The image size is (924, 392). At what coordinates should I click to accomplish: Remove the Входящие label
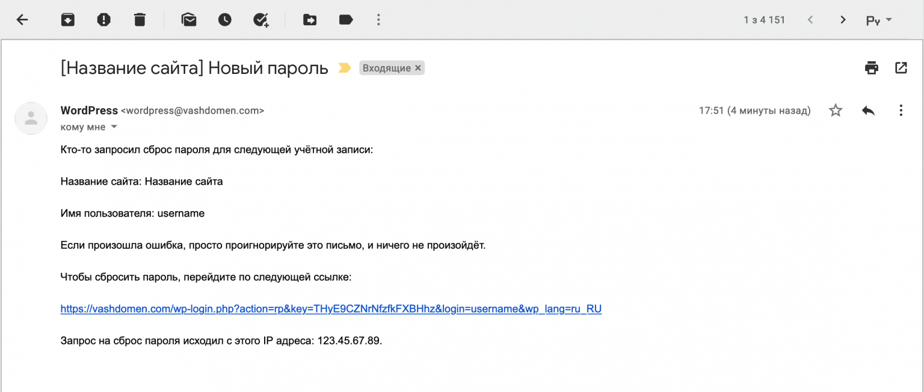click(x=418, y=68)
